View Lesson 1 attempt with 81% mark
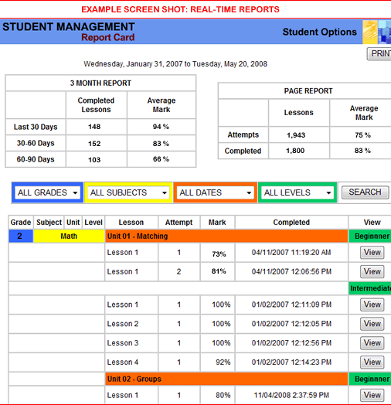 (x=372, y=271)
